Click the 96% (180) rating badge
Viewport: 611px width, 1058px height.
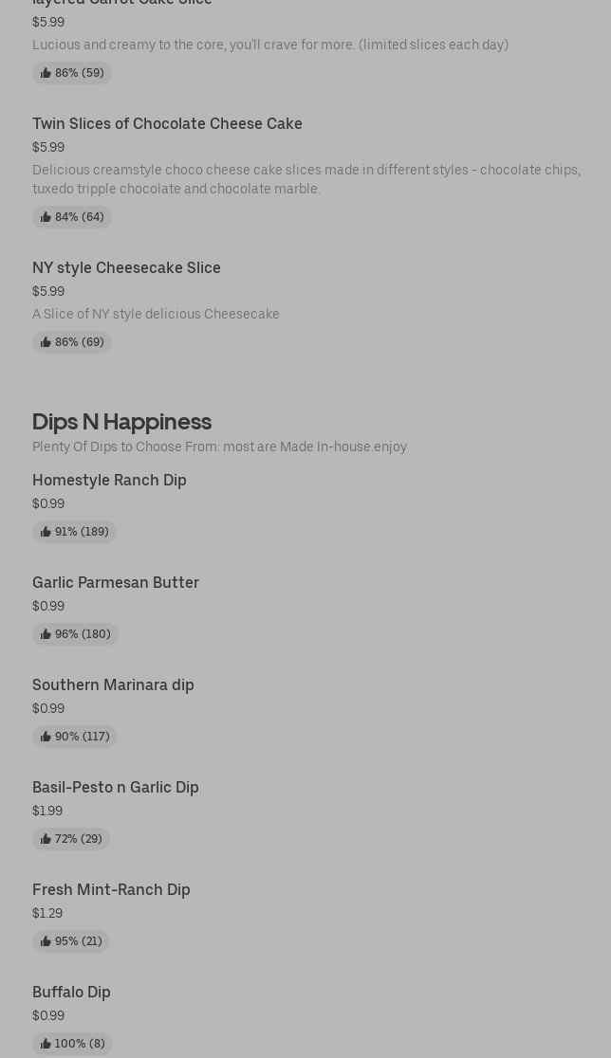76,634
